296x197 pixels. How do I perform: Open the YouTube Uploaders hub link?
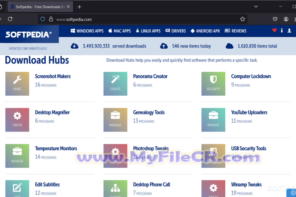tap(249, 112)
